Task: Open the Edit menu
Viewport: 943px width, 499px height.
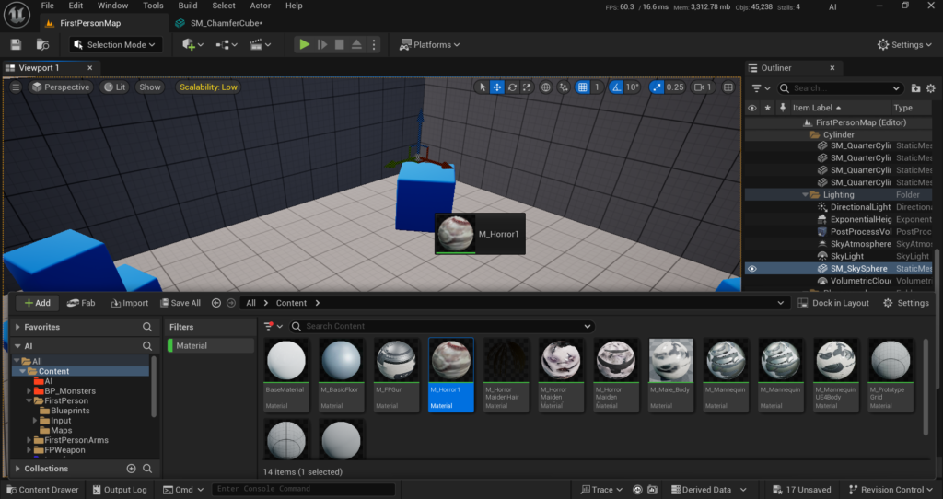Action: (x=76, y=6)
